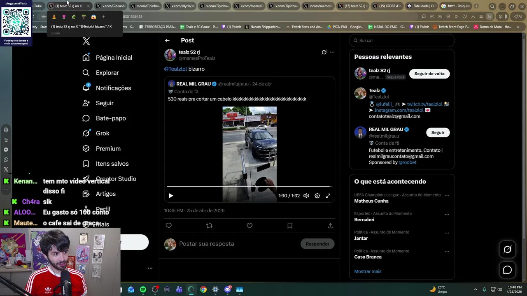Open Premium page
Image resolution: width=527 pixels, height=296 pixels.
(102, 148)
